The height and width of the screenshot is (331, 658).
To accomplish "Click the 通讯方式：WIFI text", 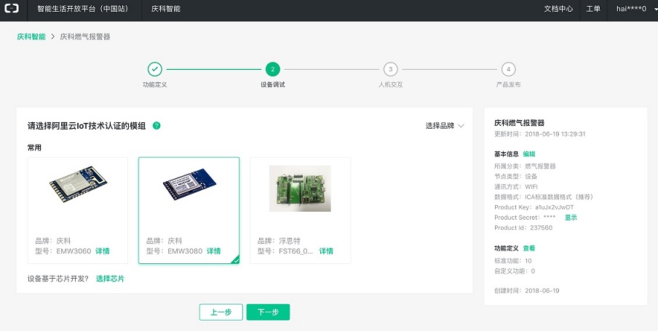I will 516,187.
